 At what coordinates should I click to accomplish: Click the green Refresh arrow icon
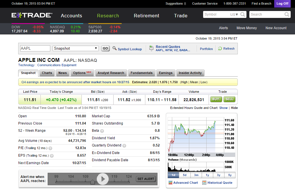point(220,49)
